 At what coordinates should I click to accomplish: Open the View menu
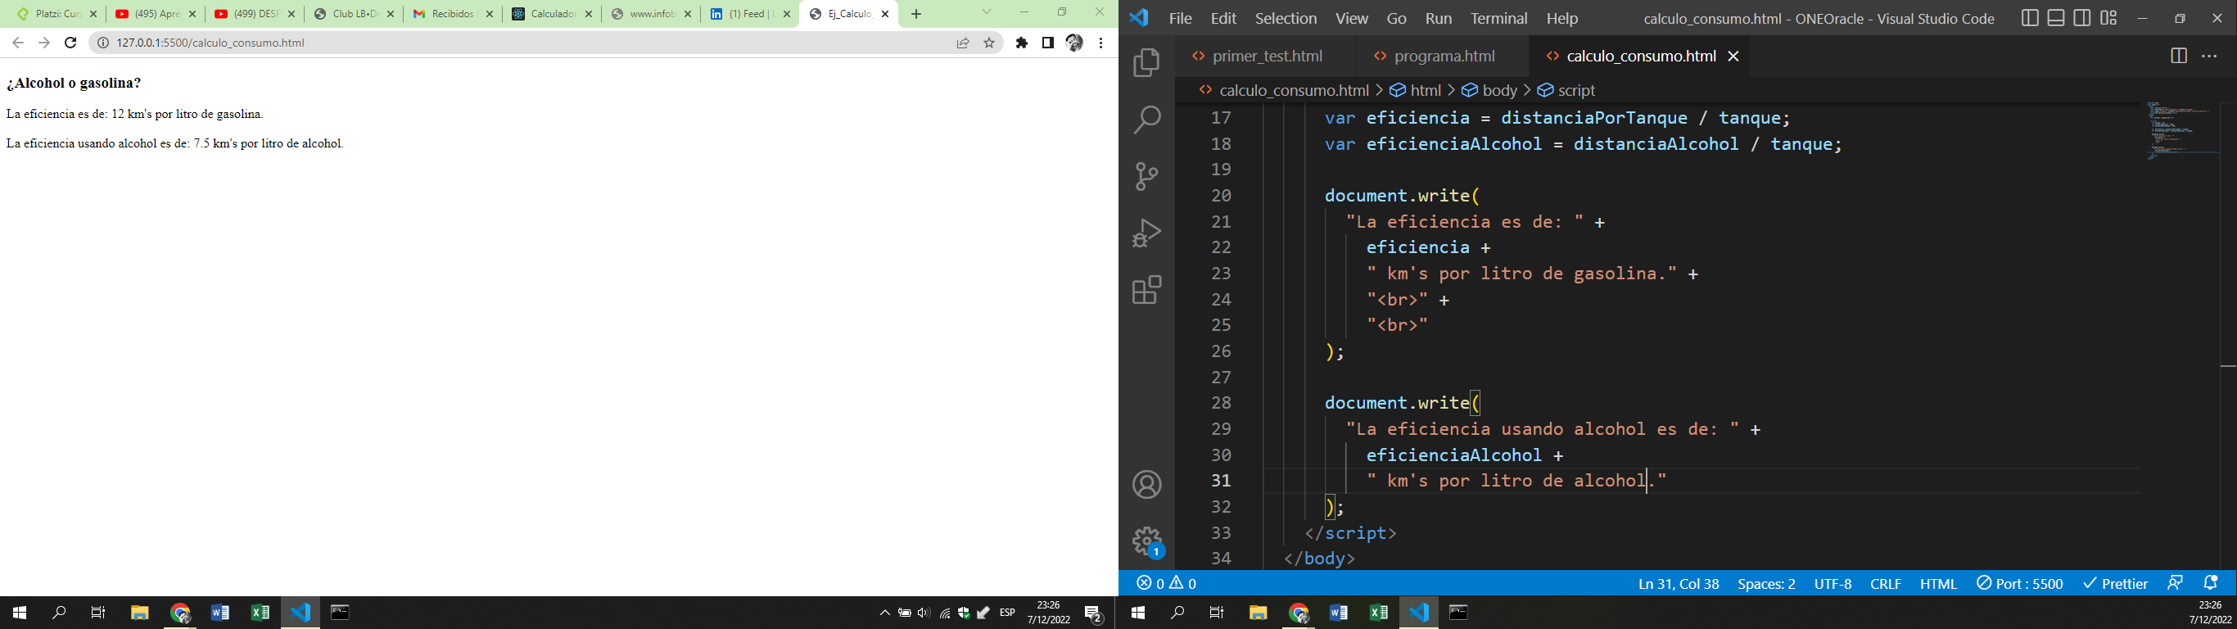click(x=1351, y=18)
